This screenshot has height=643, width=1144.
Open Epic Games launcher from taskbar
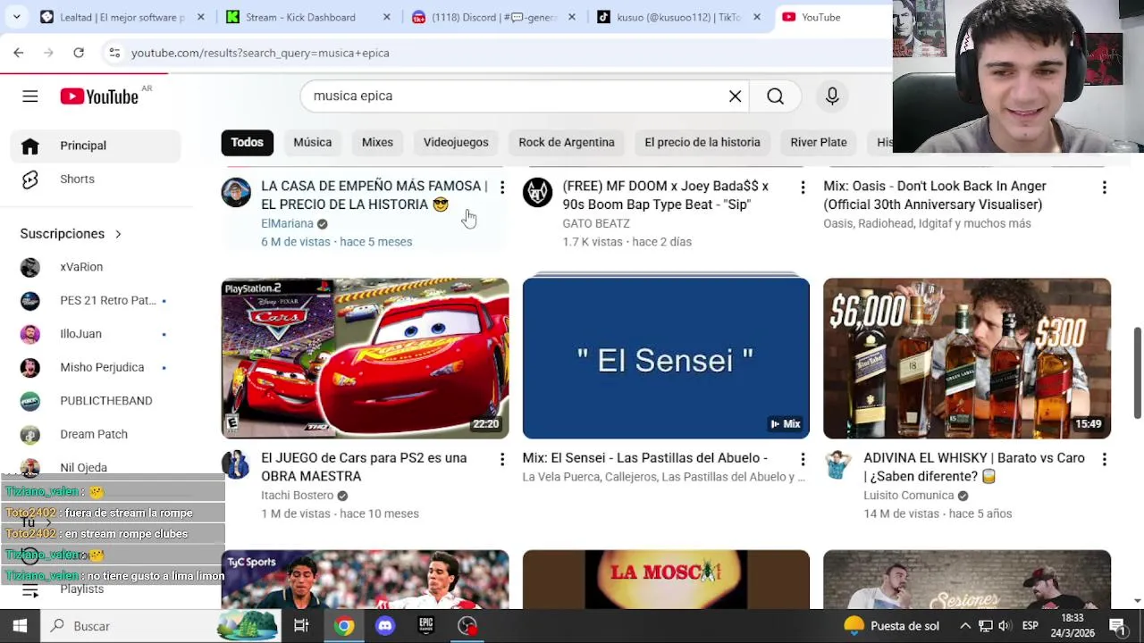[426, 626]
